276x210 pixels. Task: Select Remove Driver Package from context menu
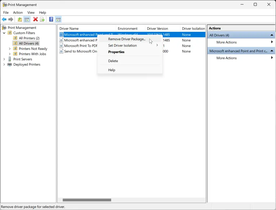[x=126, y=39]
